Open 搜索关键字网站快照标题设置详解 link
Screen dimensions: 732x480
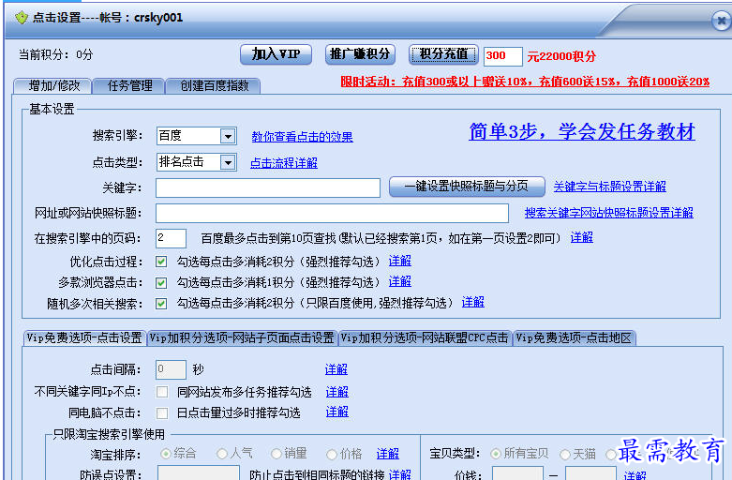[x=609, y=213]
